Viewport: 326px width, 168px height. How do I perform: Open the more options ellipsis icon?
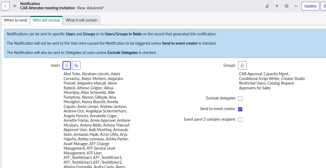(296, 6)
